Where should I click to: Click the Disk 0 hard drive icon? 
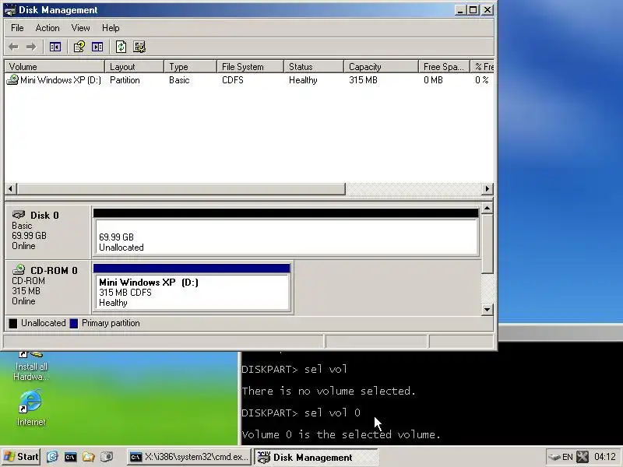[19, 215]
